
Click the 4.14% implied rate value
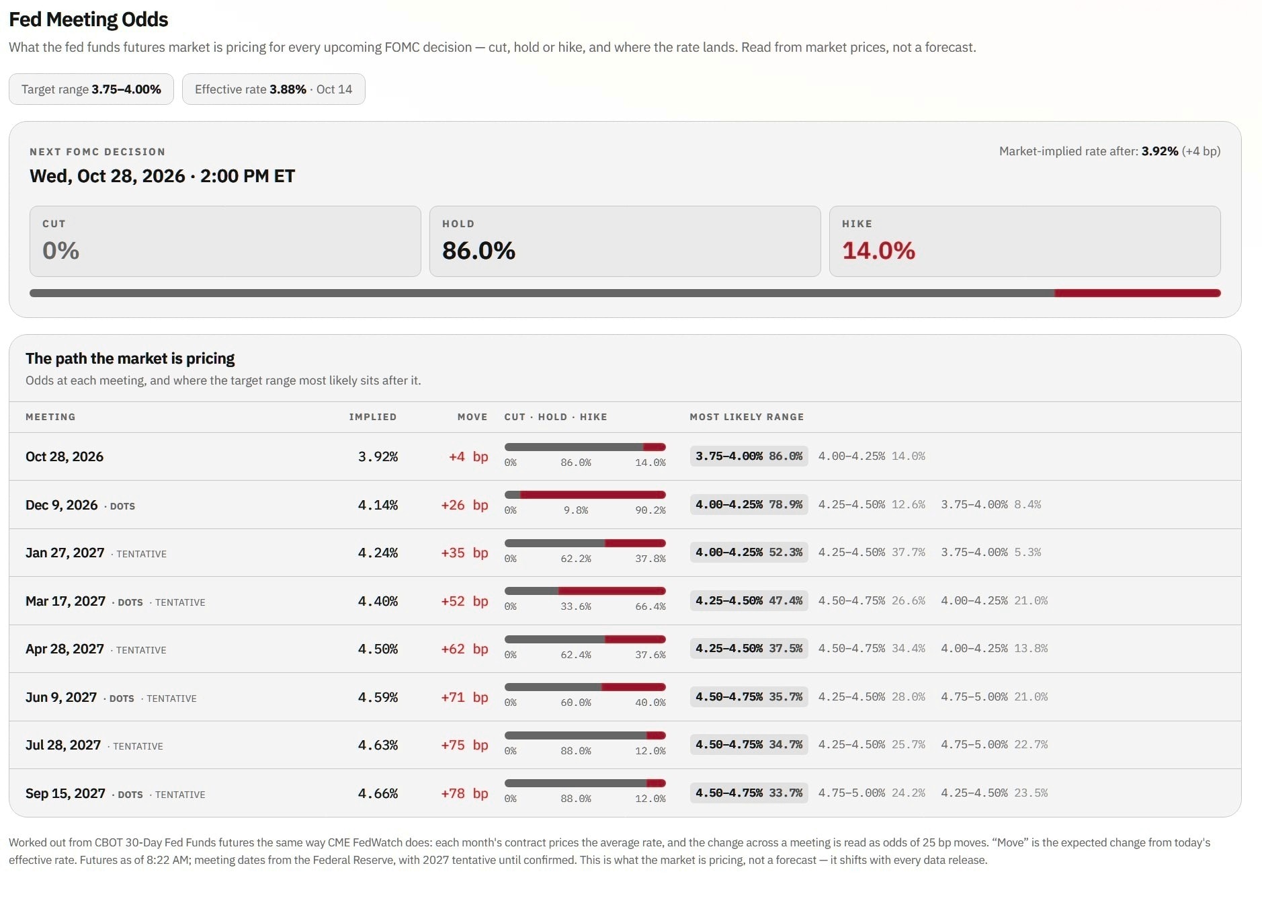click(x=378, y=505)
